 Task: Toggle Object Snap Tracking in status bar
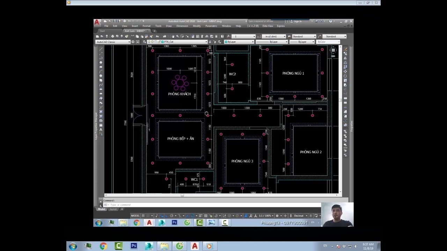[188, 216]
